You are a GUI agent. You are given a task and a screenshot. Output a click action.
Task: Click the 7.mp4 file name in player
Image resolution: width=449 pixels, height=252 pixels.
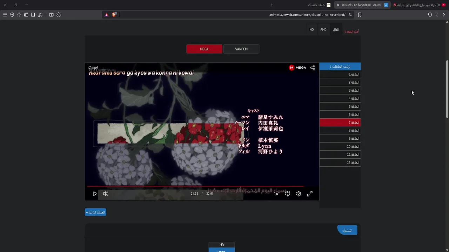[x=93, y=68]
